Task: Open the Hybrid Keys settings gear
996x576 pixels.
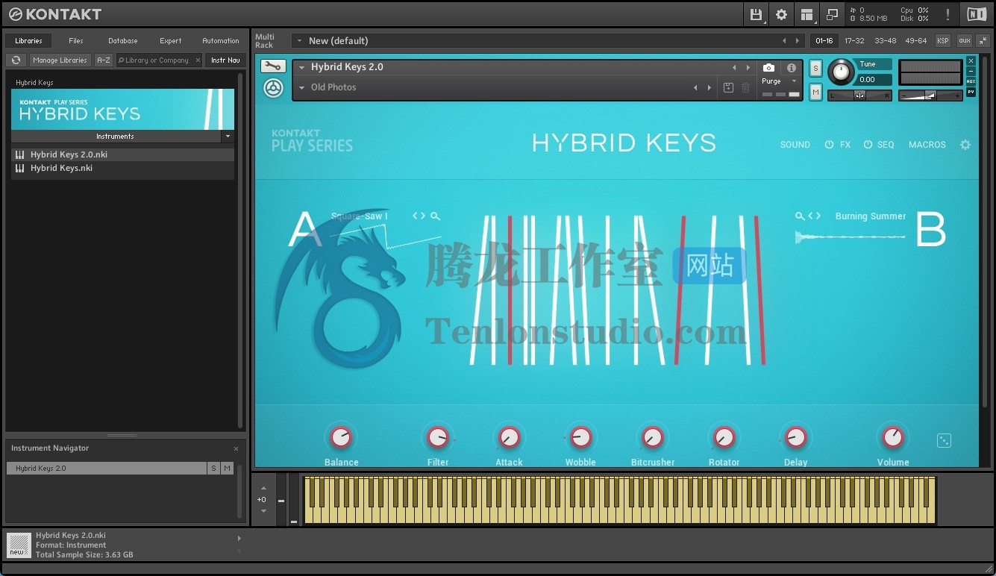Action: (965, 145)
